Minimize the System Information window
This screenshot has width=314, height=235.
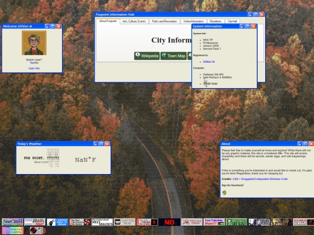242,26
